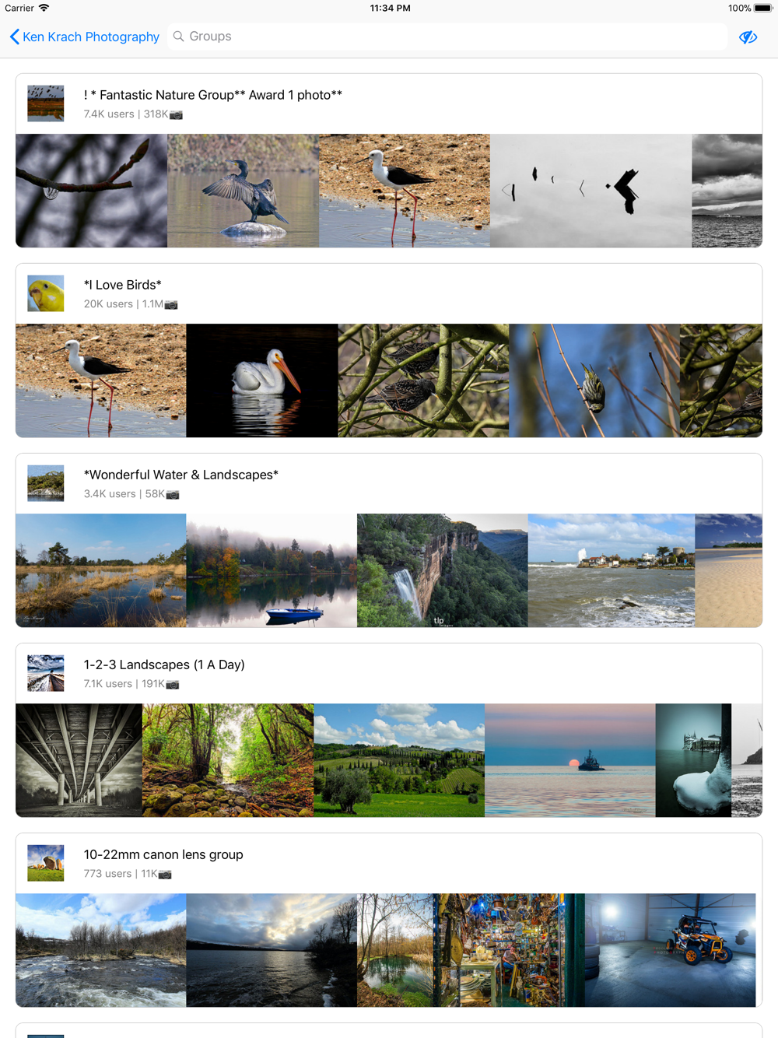Open the white pelican photo thumbnail
The width and height of the screenshot is (778, 1038).
click(x=262, y=380)
